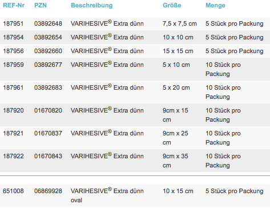270x208 pixels.
Task: Select the 15 x 15 cm size cell
Action: coord(178,51)
